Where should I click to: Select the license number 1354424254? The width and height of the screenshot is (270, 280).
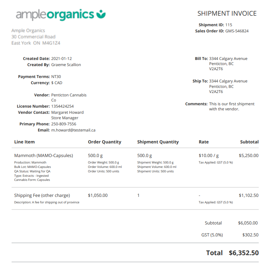62,106
